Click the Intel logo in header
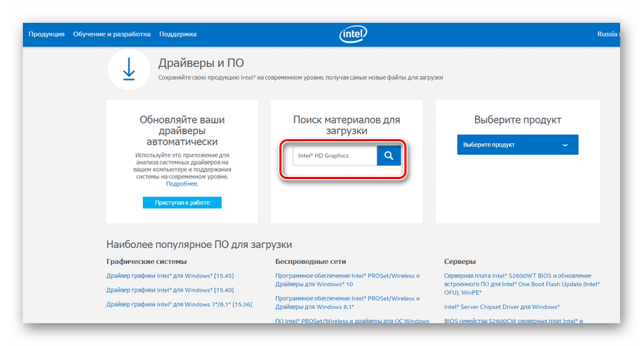 (353, 34)
